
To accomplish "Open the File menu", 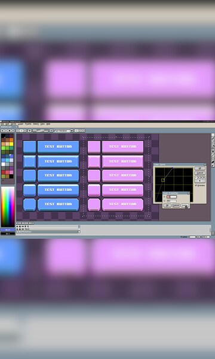I will pyautogui.click(x=2, y=124).
